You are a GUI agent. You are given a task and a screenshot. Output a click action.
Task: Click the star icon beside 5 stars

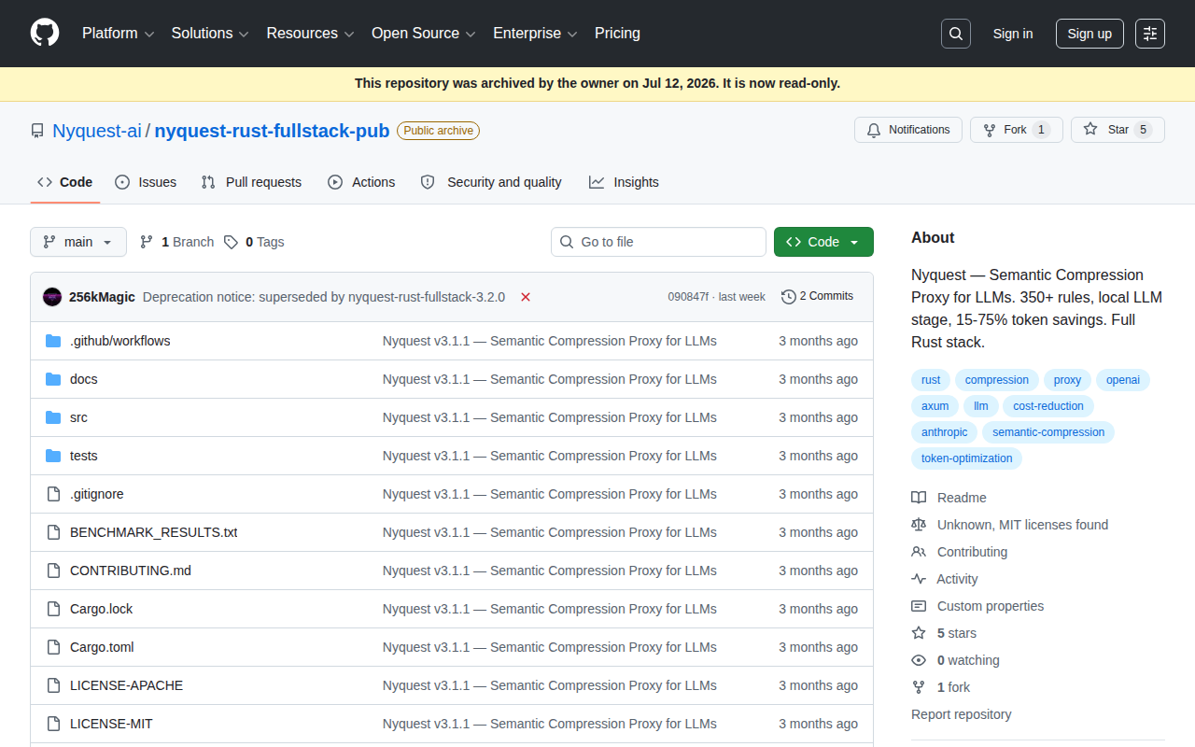pos(919,633)
